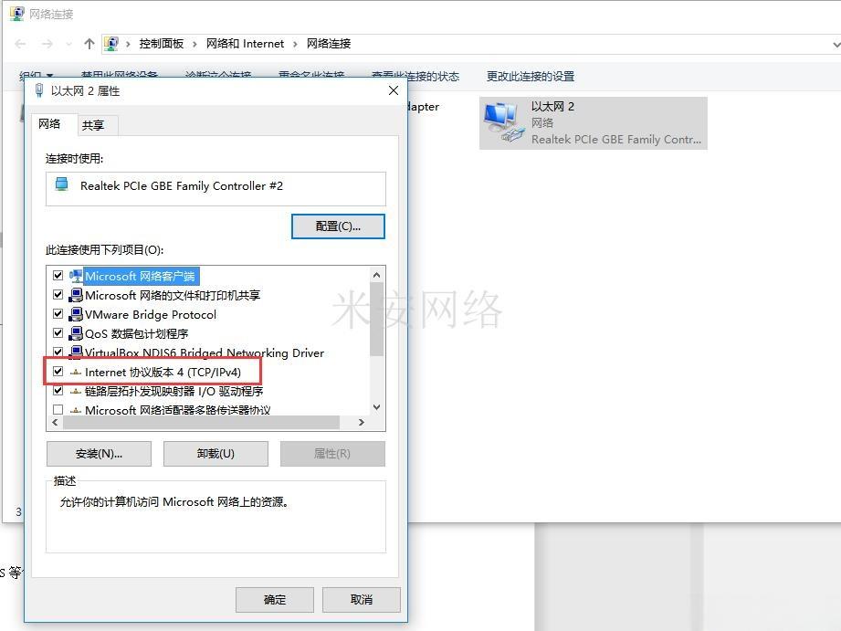The height and width of the screenshot is (631, 841).
Task: Click the Up arrow navigation icon
Action: [89, 44]
